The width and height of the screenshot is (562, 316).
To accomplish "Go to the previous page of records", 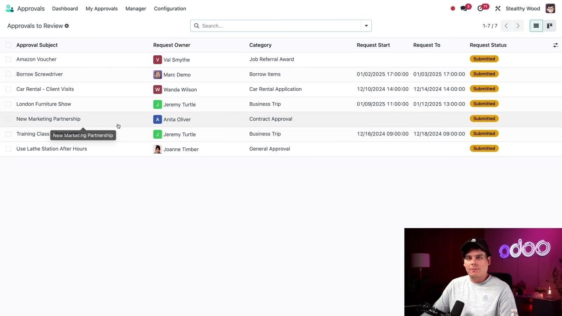I will click(506, 26).
